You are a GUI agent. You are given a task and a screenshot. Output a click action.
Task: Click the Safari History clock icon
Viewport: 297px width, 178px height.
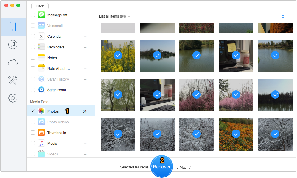pos(41,79)
